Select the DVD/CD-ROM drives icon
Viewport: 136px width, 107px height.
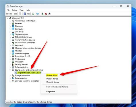(13, 37)
